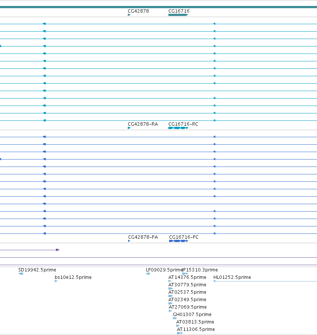Select the CG16716-RC transcript exon glyph
Screen dimensions: 317x335
(178, 128)
